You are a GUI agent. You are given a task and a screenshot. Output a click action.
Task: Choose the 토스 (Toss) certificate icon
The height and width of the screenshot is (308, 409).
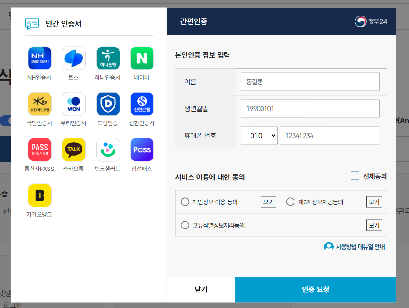[74, 58]
